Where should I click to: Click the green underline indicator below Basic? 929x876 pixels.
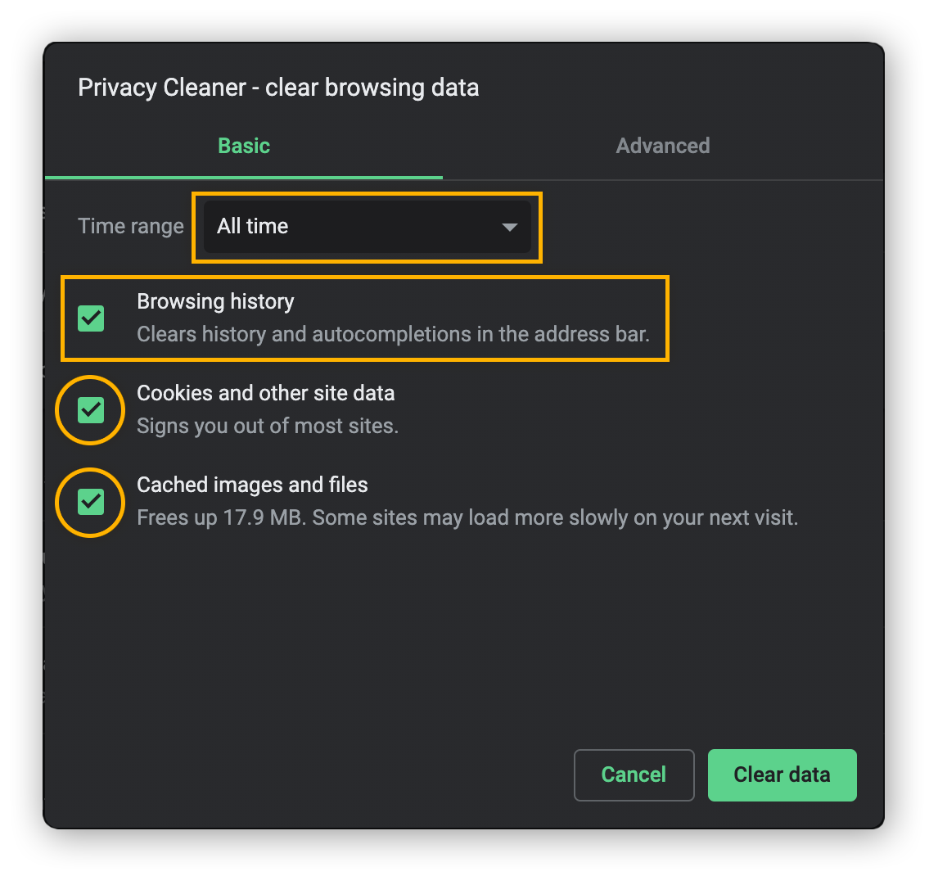(x=243, y=176)
